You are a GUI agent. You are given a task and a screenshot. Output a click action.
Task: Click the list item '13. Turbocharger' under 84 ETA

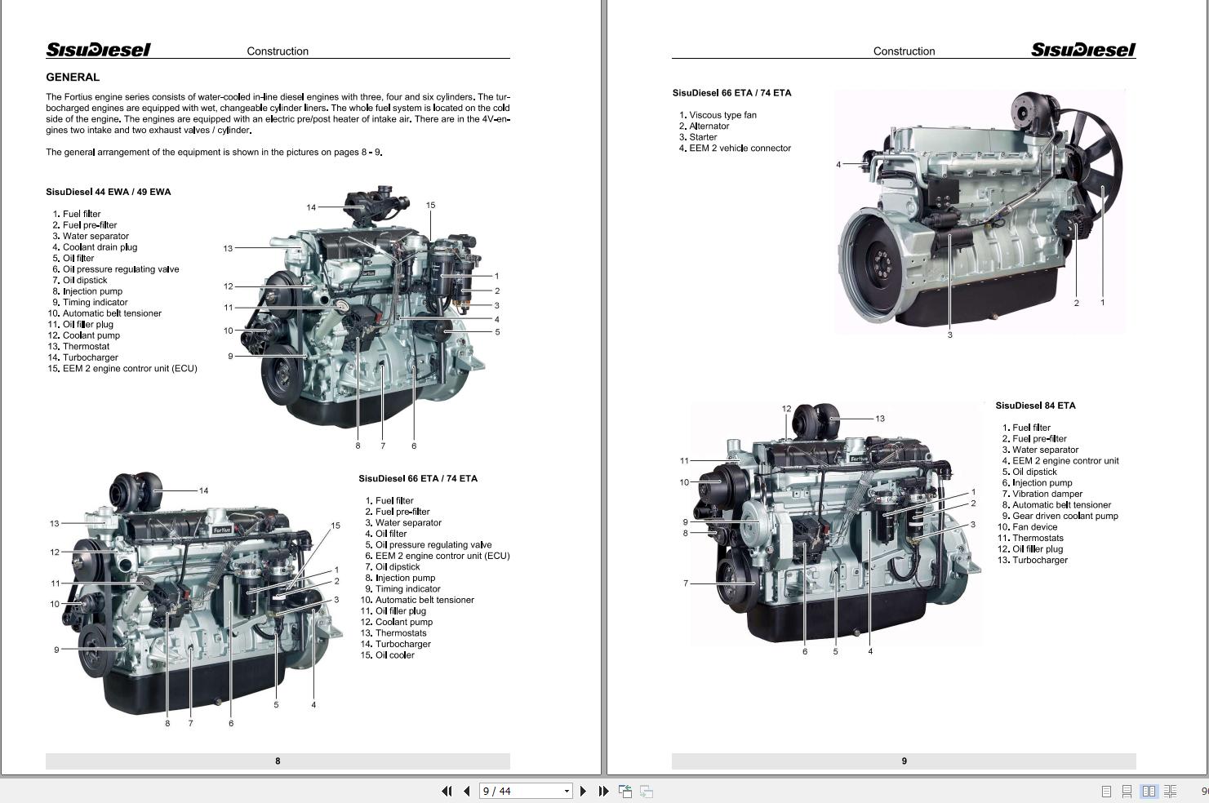pyautogui.click(x=1032, y=560)
